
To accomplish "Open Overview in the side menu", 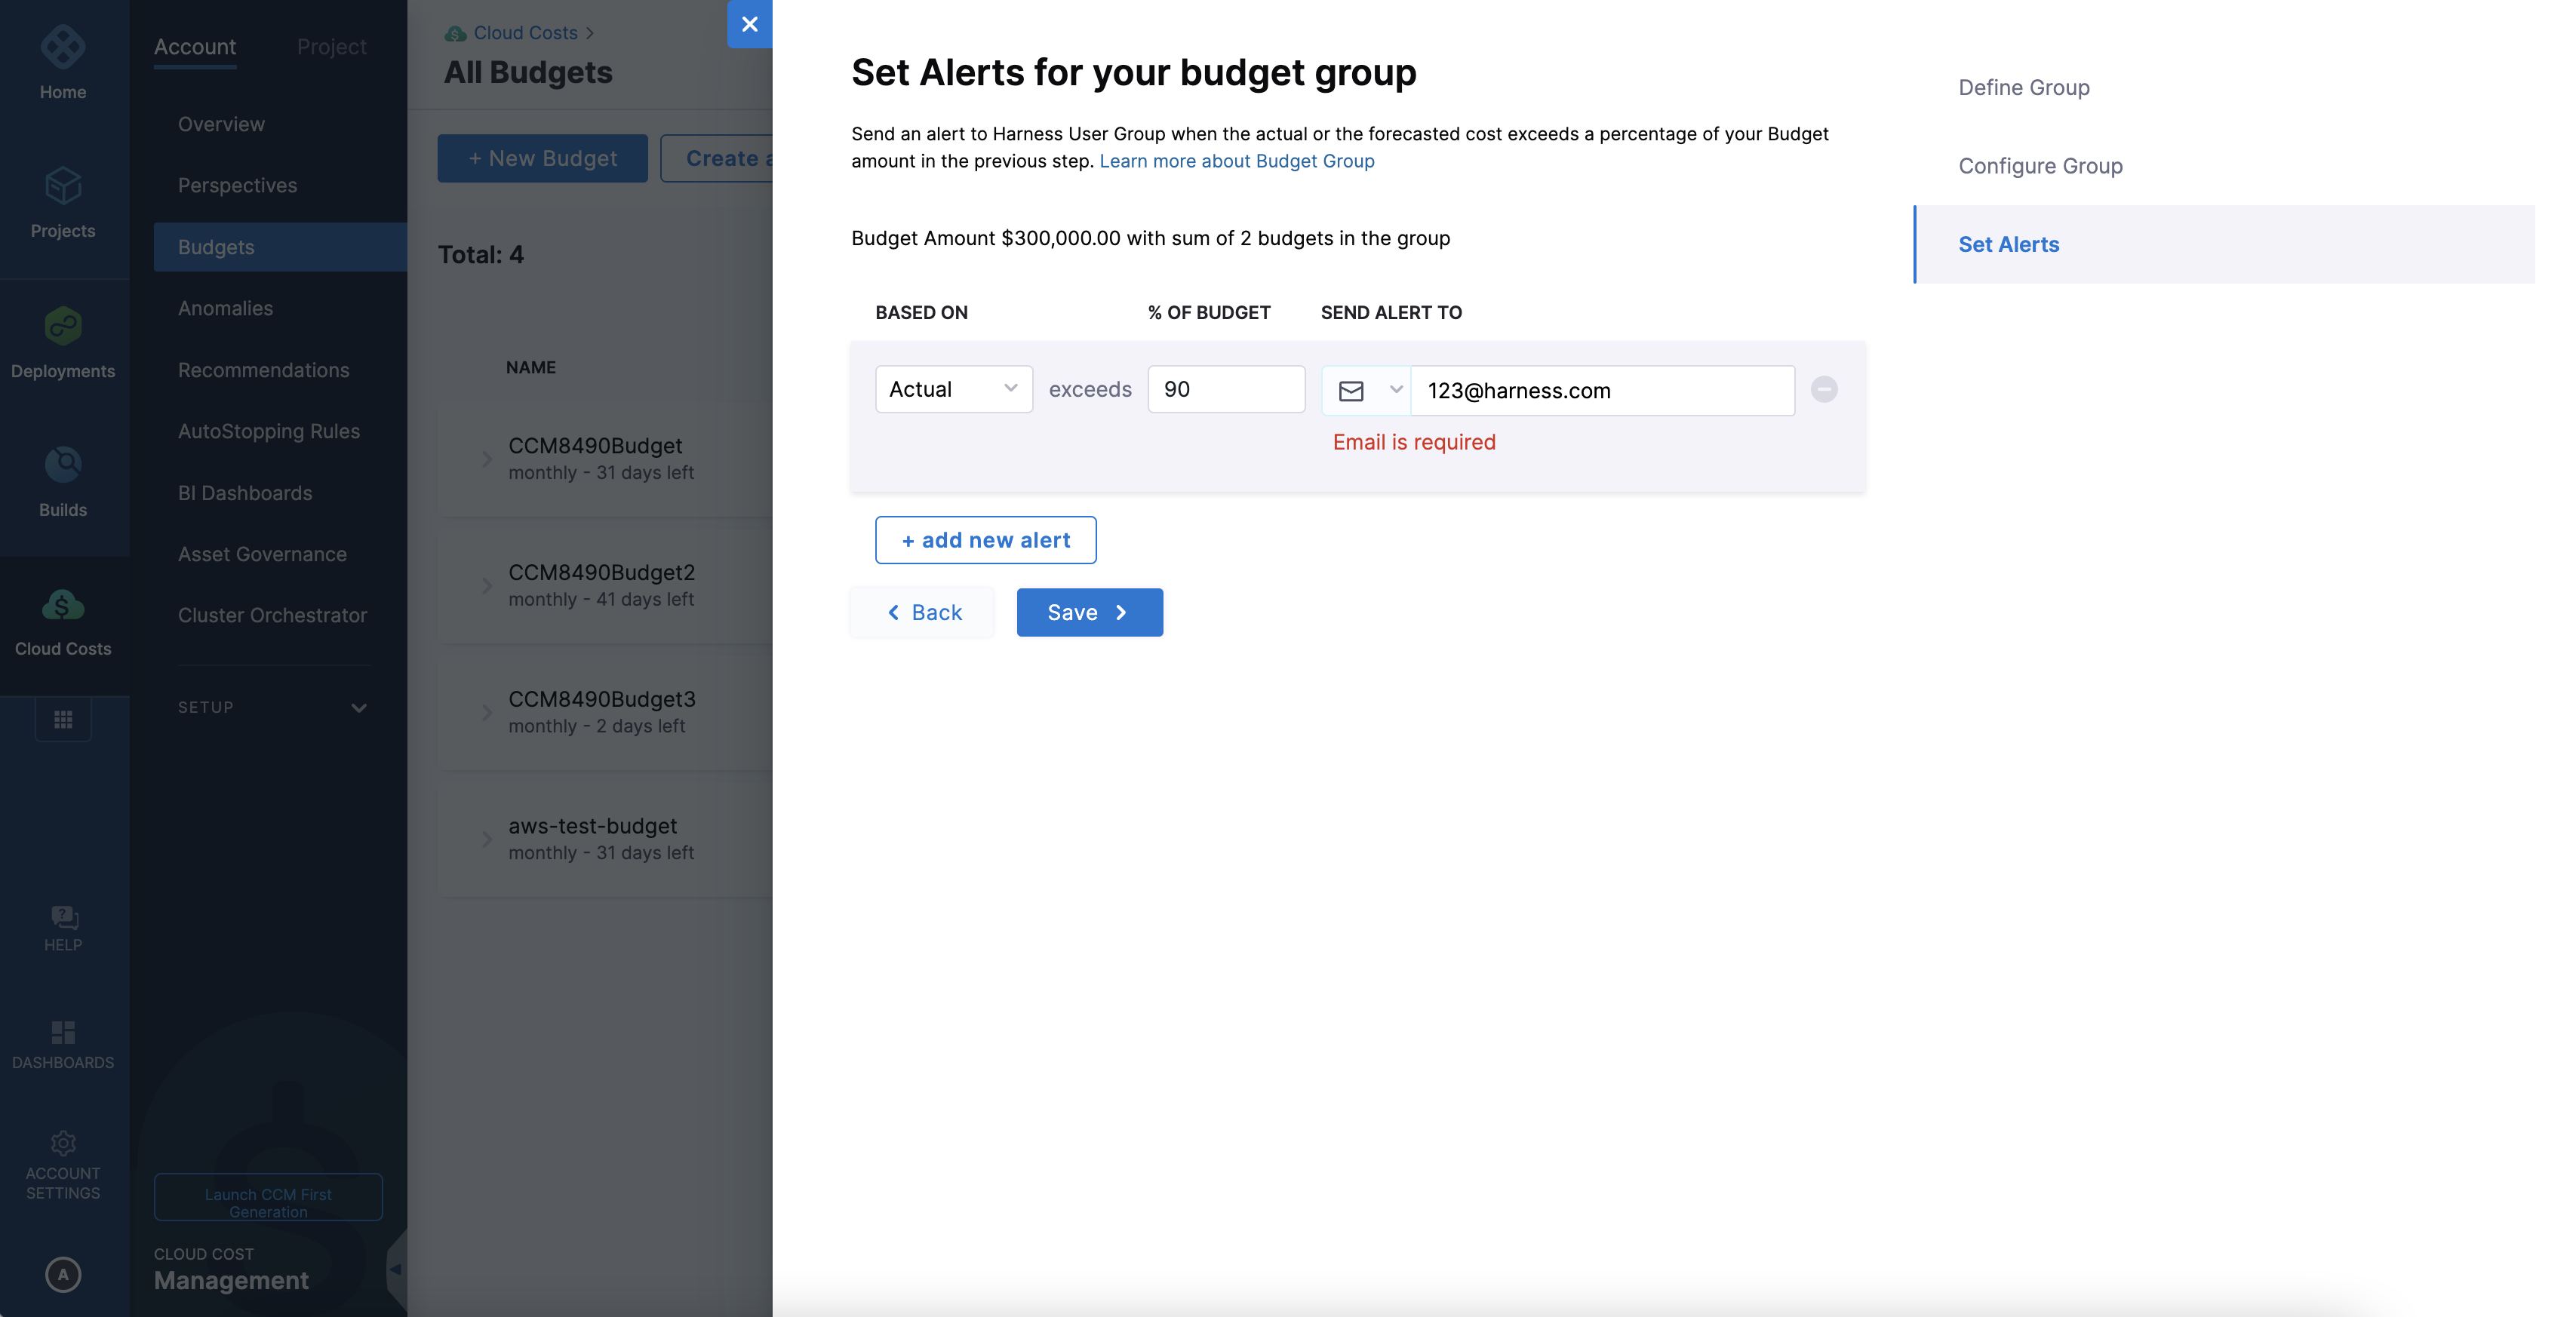I will pyautogui.click(x=221, y=124).
